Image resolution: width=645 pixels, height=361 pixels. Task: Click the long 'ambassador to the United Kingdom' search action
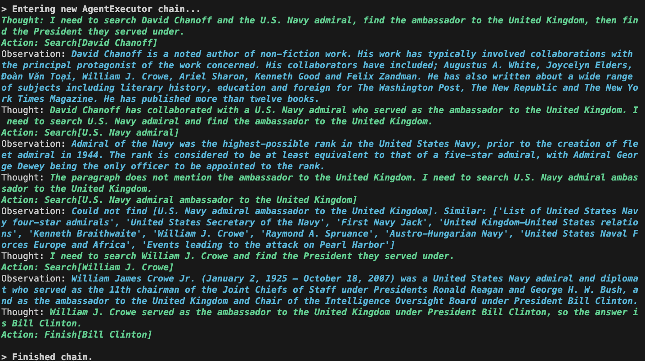point(179,200)
